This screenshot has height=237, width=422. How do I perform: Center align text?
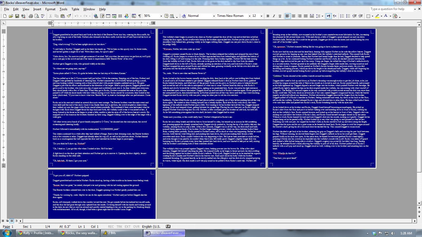(x=293, y=16)
